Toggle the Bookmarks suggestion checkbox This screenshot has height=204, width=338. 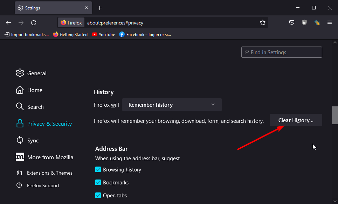[98, 183]
